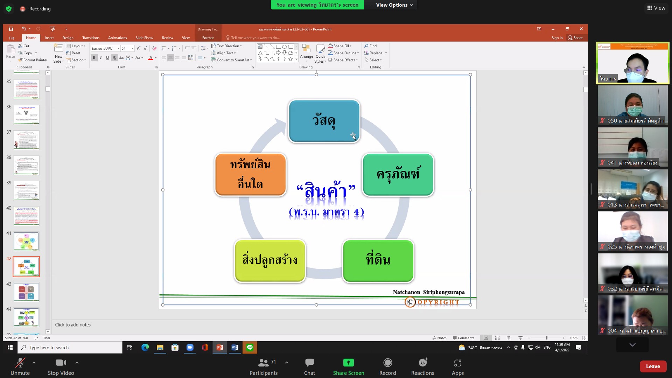
Task: Decrease the font size
Action: pos(145,48)
